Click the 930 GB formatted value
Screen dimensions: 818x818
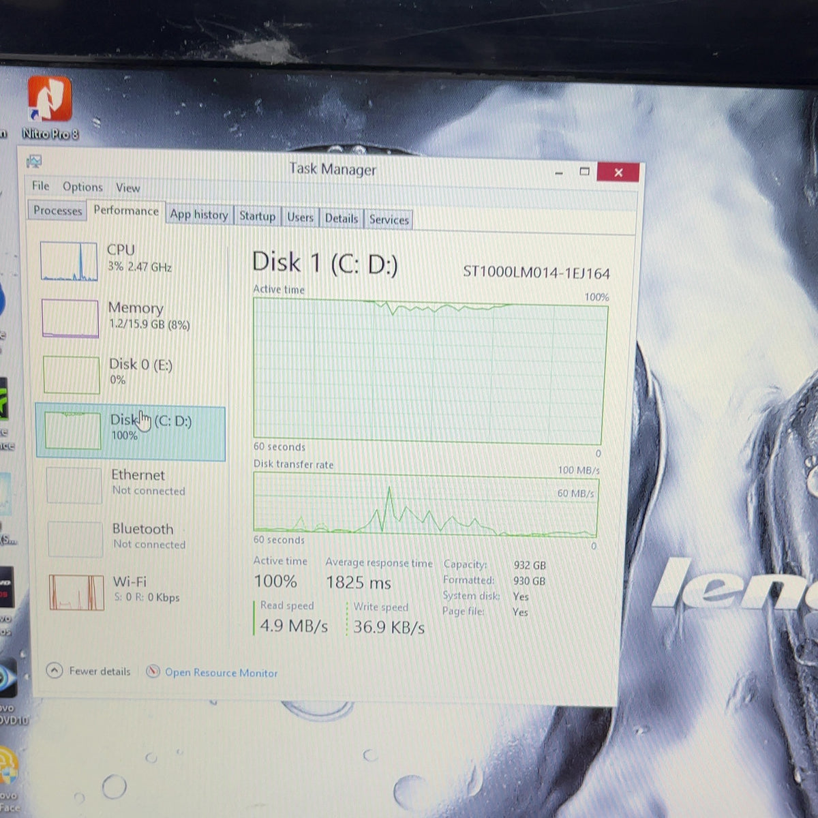[529, 581]
